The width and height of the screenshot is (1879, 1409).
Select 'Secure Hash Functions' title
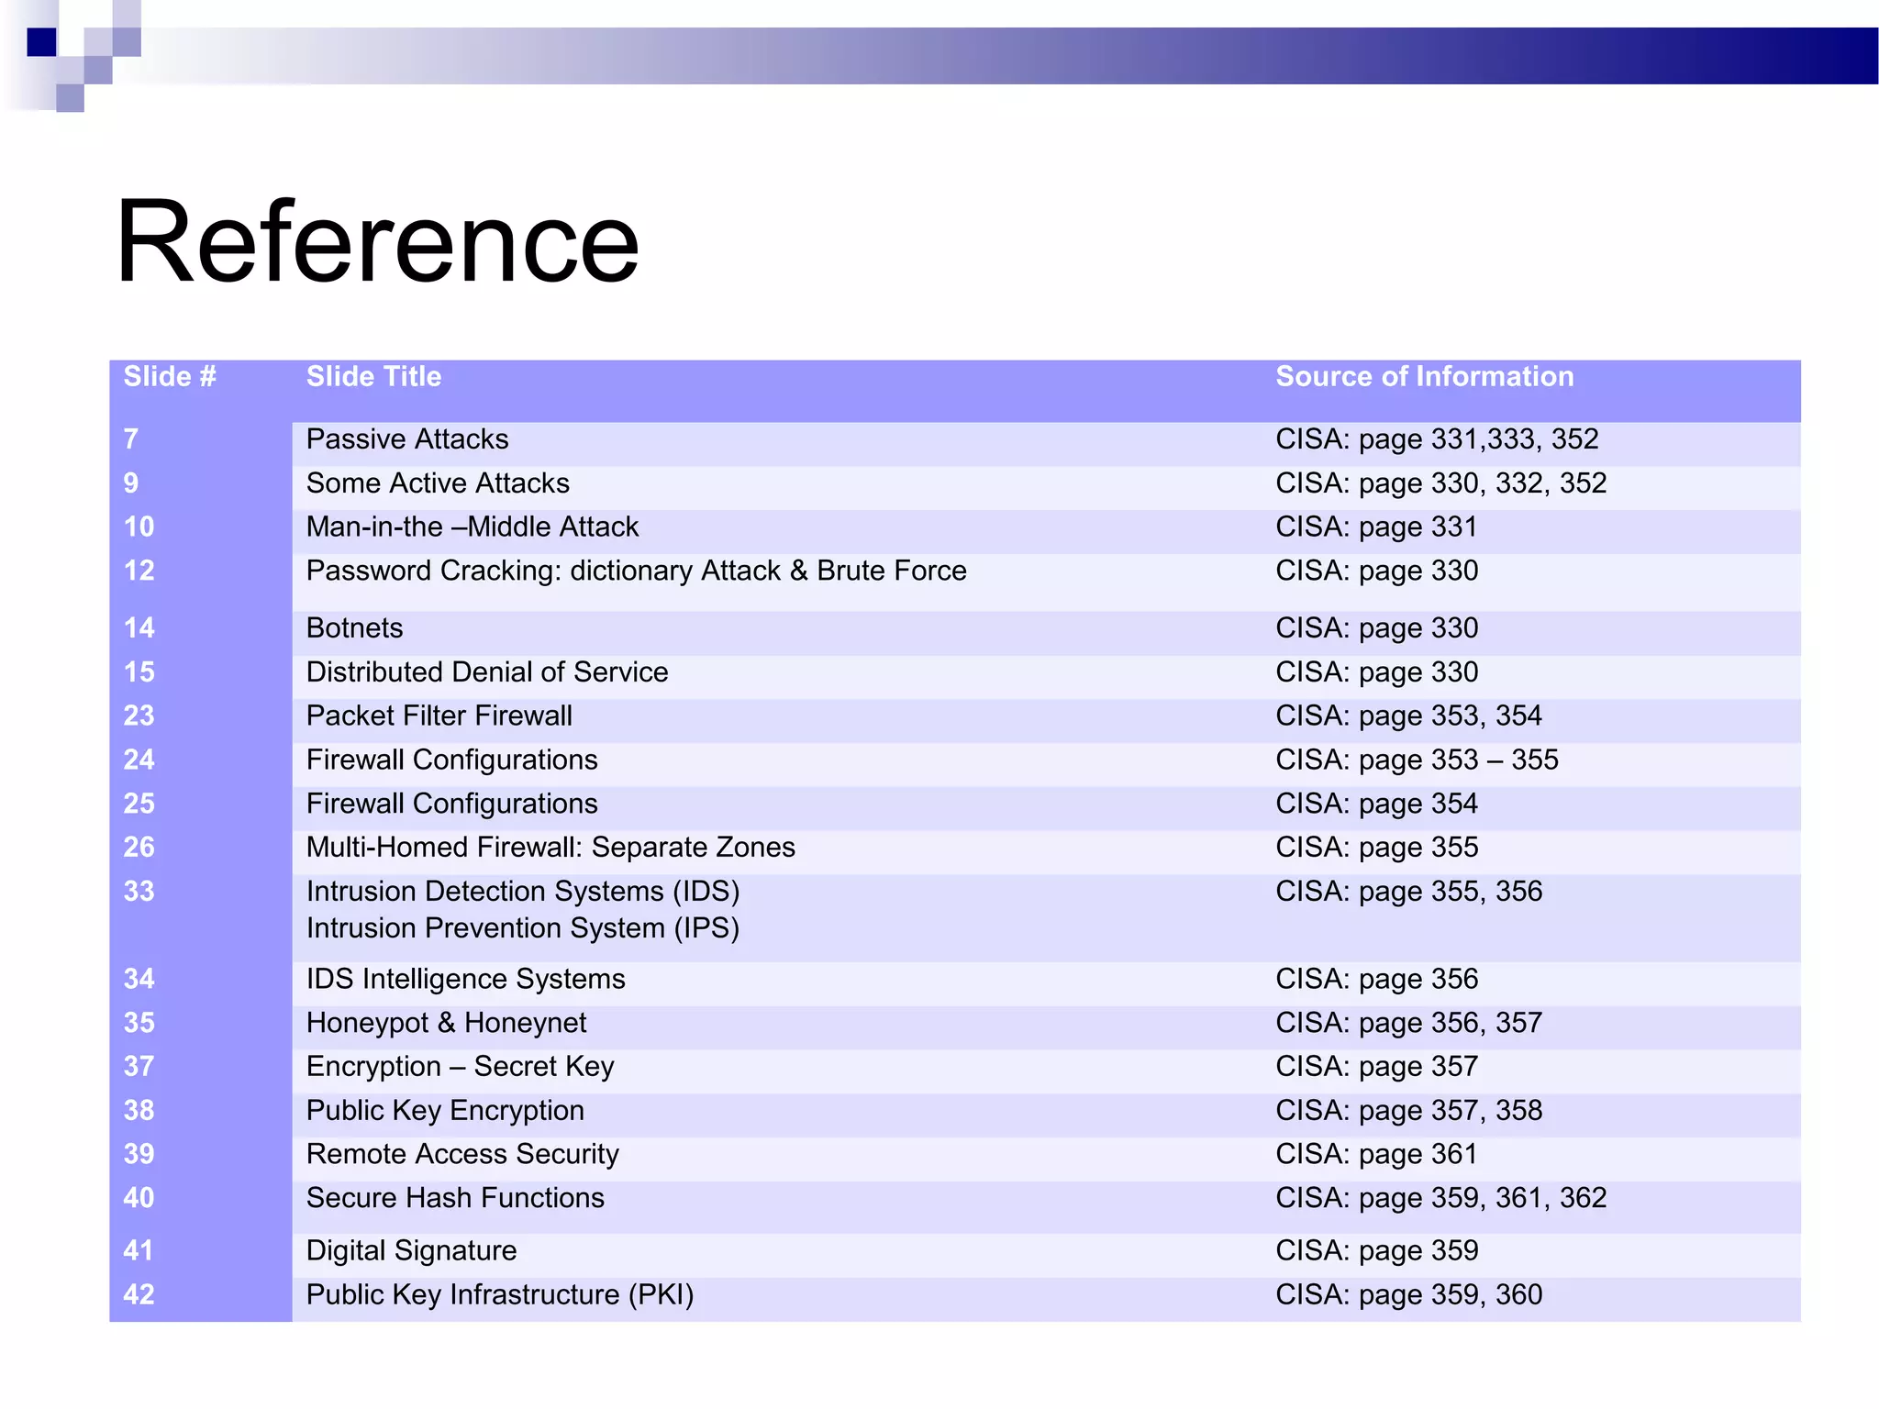pyautogui.click(x=455, y=1198)
